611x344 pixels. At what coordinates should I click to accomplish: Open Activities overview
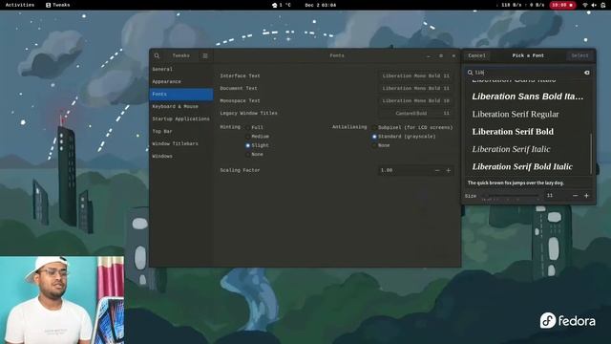pos(20,5)
